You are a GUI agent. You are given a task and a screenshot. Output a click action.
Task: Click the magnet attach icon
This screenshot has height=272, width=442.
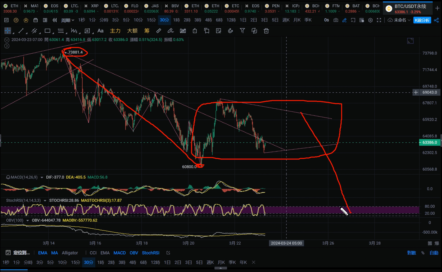(x=230, y=31)
